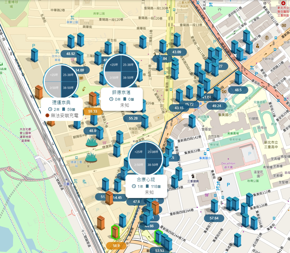Click the red no-charging icon in 捷運京典 card
Image resolution: width=290 pixels, height=253 pixels.
point(47,115)
